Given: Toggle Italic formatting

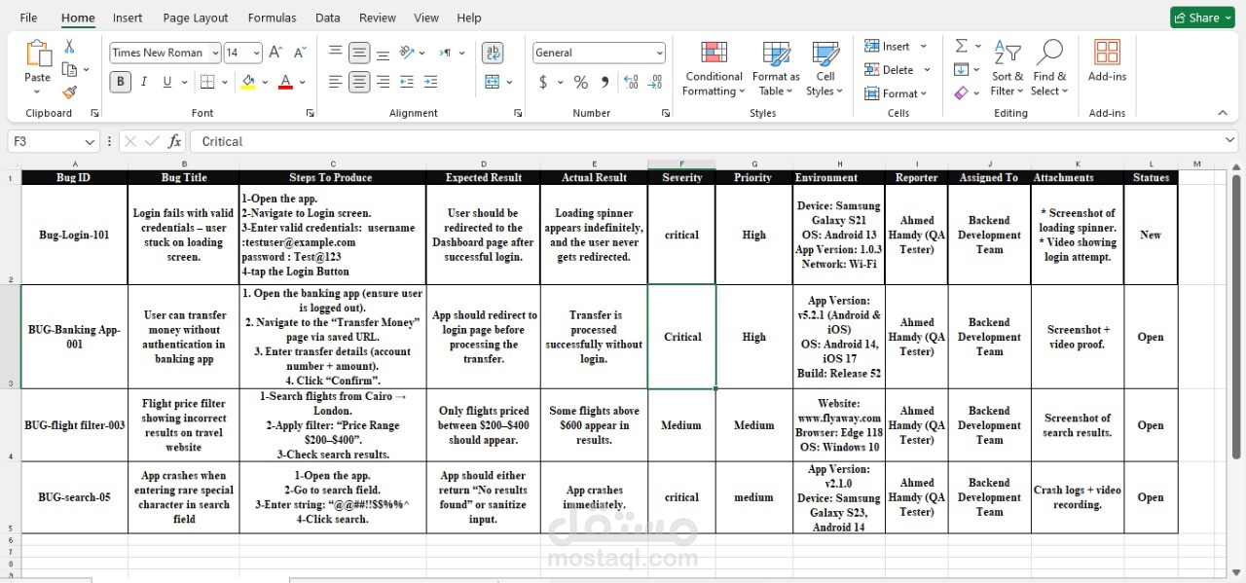Looking at the screenshot, I should click(x=144, y=82).
